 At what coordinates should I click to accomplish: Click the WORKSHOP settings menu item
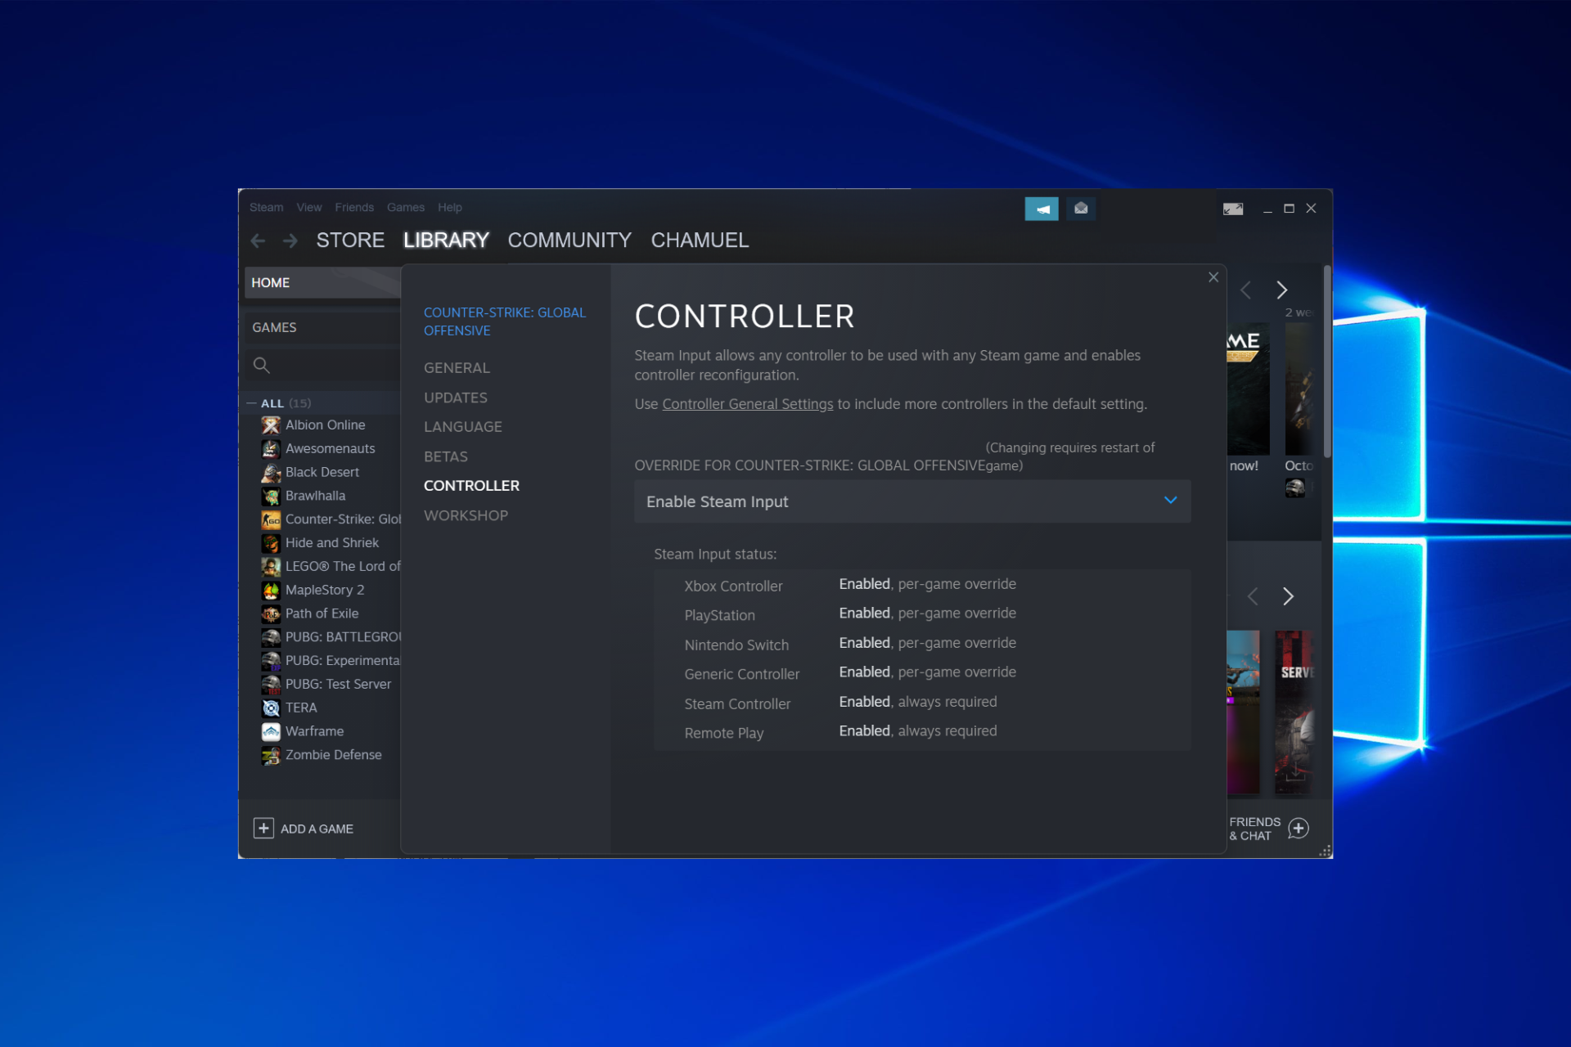pyautogui.click(x=466, y=515)
